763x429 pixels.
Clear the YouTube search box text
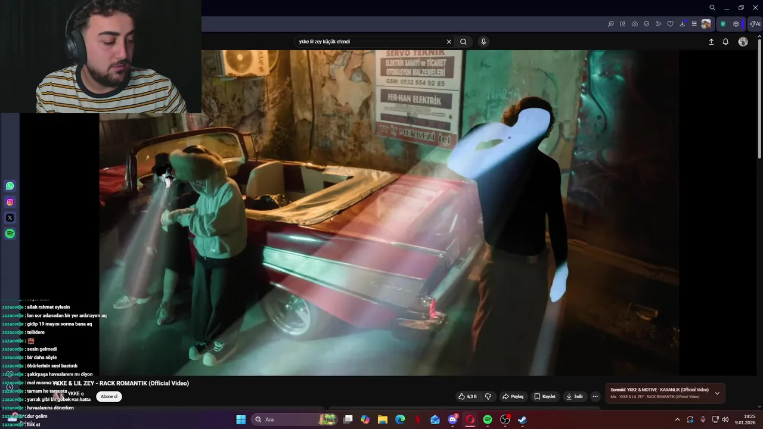point(449,42)
